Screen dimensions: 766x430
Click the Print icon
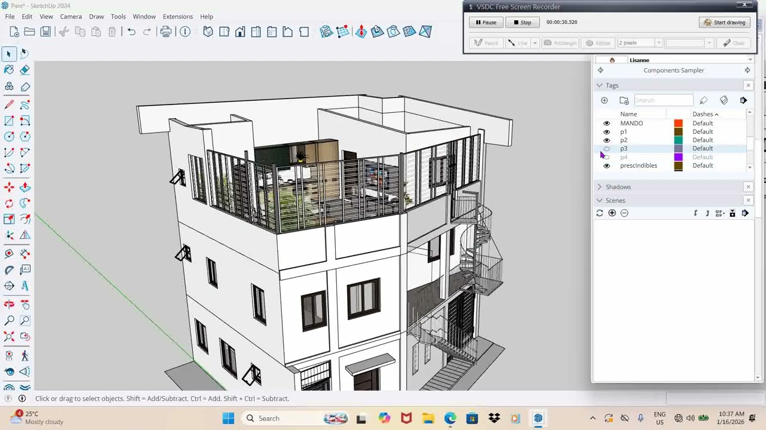click(166, 32)
